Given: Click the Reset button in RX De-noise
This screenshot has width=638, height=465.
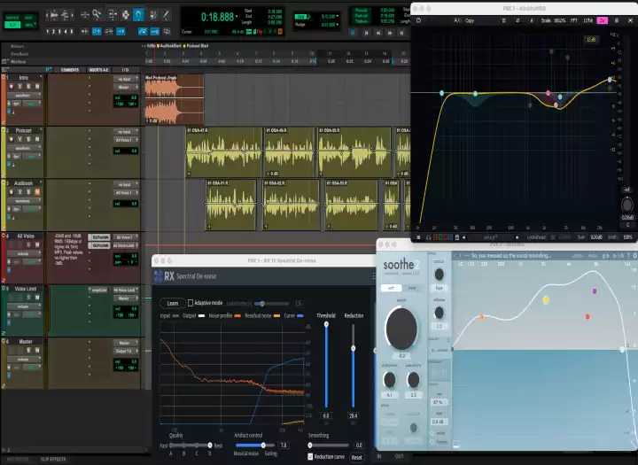Looking at the screenshot, I should click(x=357, y=457).
